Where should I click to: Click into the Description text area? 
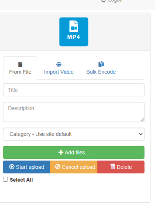coord(74,112)
